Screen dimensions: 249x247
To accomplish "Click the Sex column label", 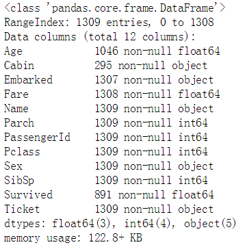I will pos(13,166).
